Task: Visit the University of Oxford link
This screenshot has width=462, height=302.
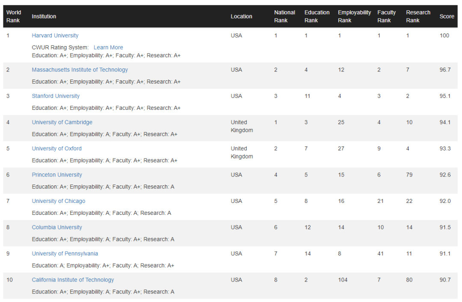Action: pyautogui.click(x=56, y=149)
